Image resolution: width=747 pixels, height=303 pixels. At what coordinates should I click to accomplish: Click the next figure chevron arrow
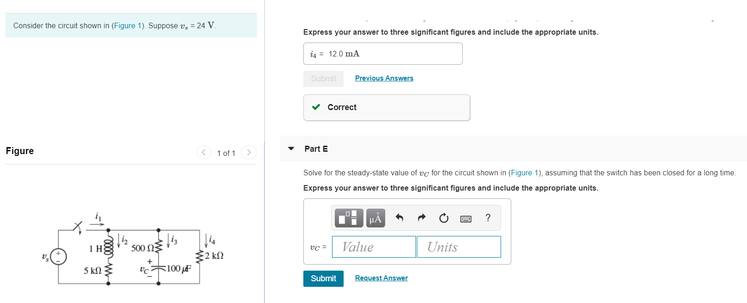(x=249, y=152)
